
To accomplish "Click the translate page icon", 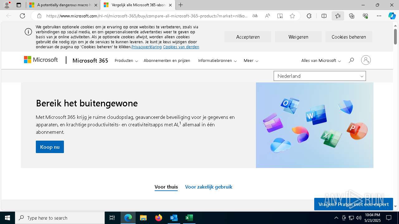I will click(255, 16).
